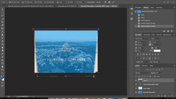This screenshot has height=99, width=176.
Task: Hide the YOUR IMAGE GOES HERE text layer
Action: 136,84
